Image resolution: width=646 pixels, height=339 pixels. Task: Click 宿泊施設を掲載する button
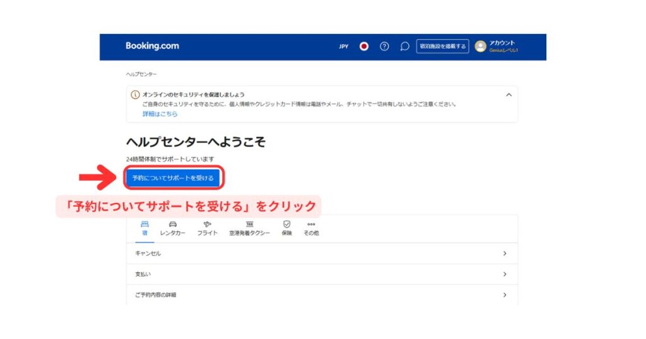[442, 47]
